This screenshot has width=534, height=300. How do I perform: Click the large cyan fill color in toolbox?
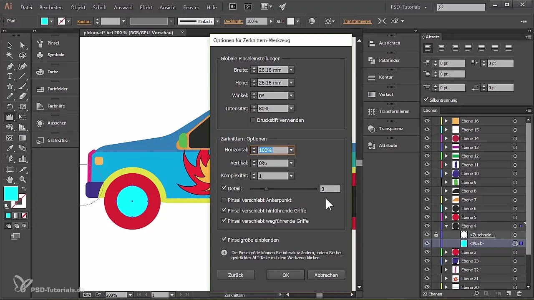pyautogui.click(x=11, y=194)
